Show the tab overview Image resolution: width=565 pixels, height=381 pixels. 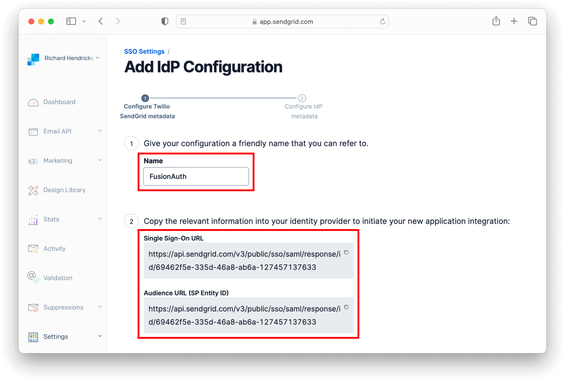pos(533,21)
